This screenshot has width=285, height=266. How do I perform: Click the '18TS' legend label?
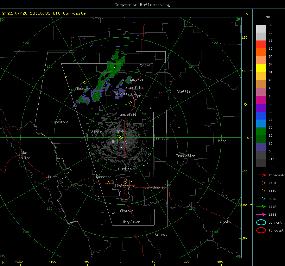(x=272, y=215)
